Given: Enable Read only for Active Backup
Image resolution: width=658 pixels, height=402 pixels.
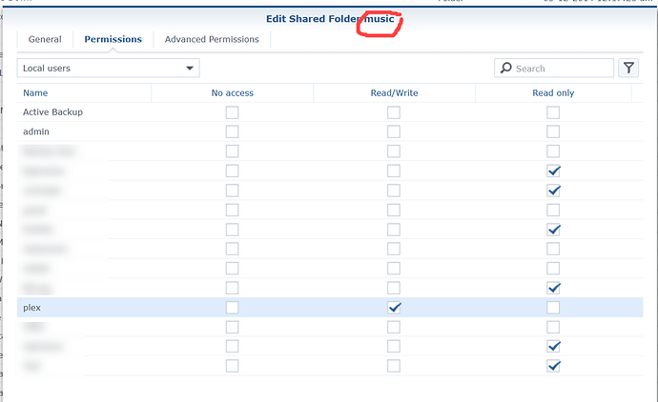Looking at the screenshot, I should click(x=553, y=112).
